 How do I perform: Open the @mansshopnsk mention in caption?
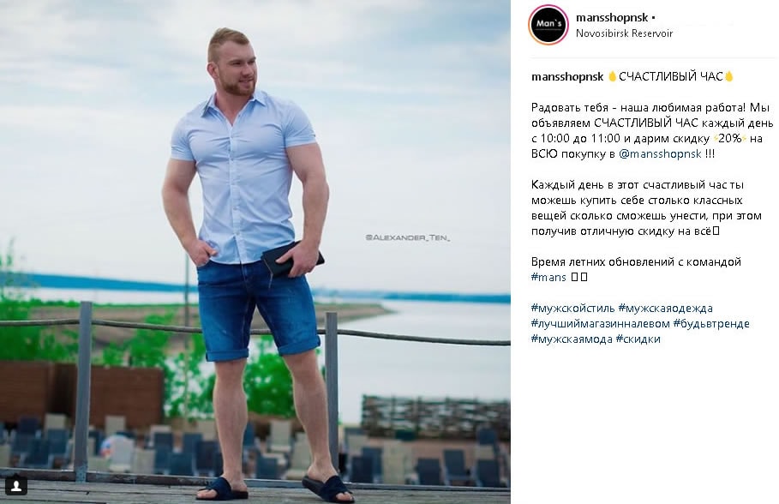tap(660, 153)
